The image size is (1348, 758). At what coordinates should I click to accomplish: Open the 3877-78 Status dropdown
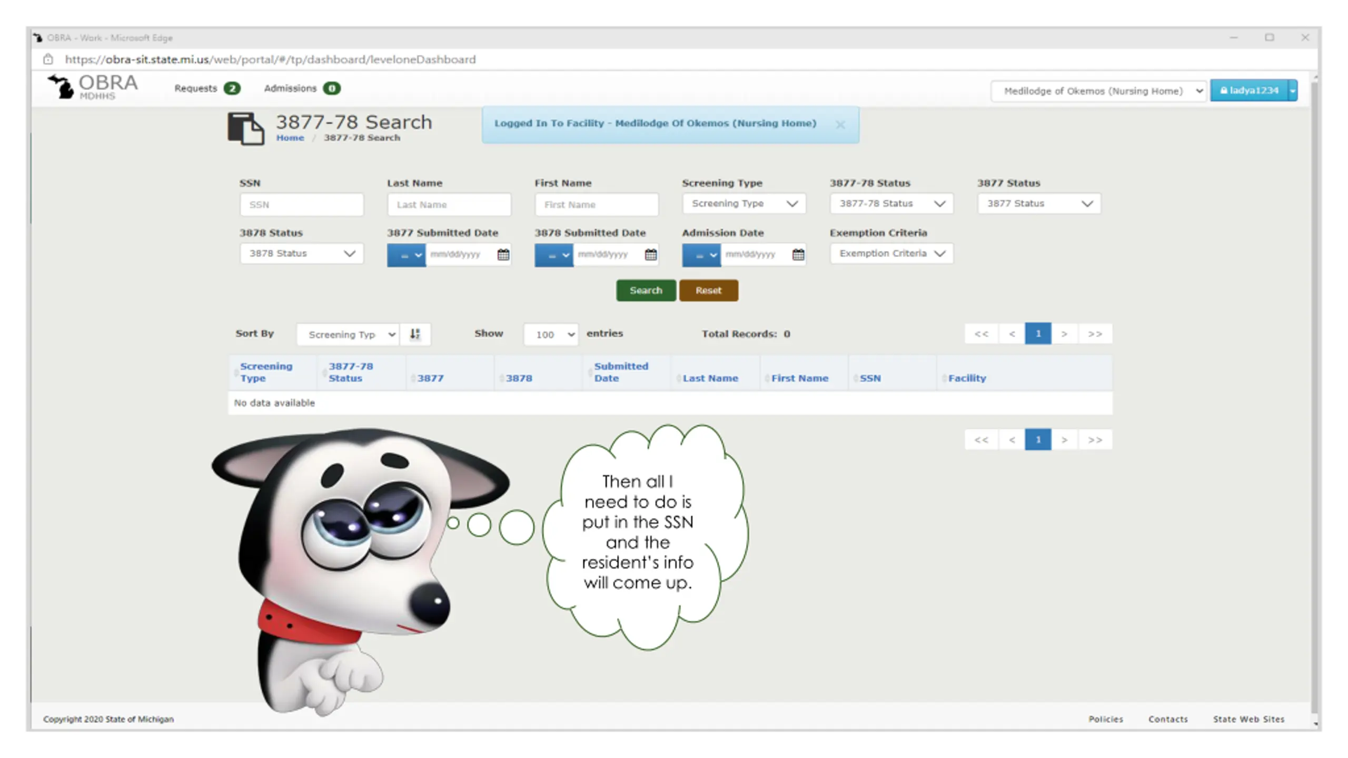[x=891, y=204]
